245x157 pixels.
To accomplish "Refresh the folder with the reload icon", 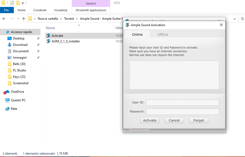I will 242,19.
